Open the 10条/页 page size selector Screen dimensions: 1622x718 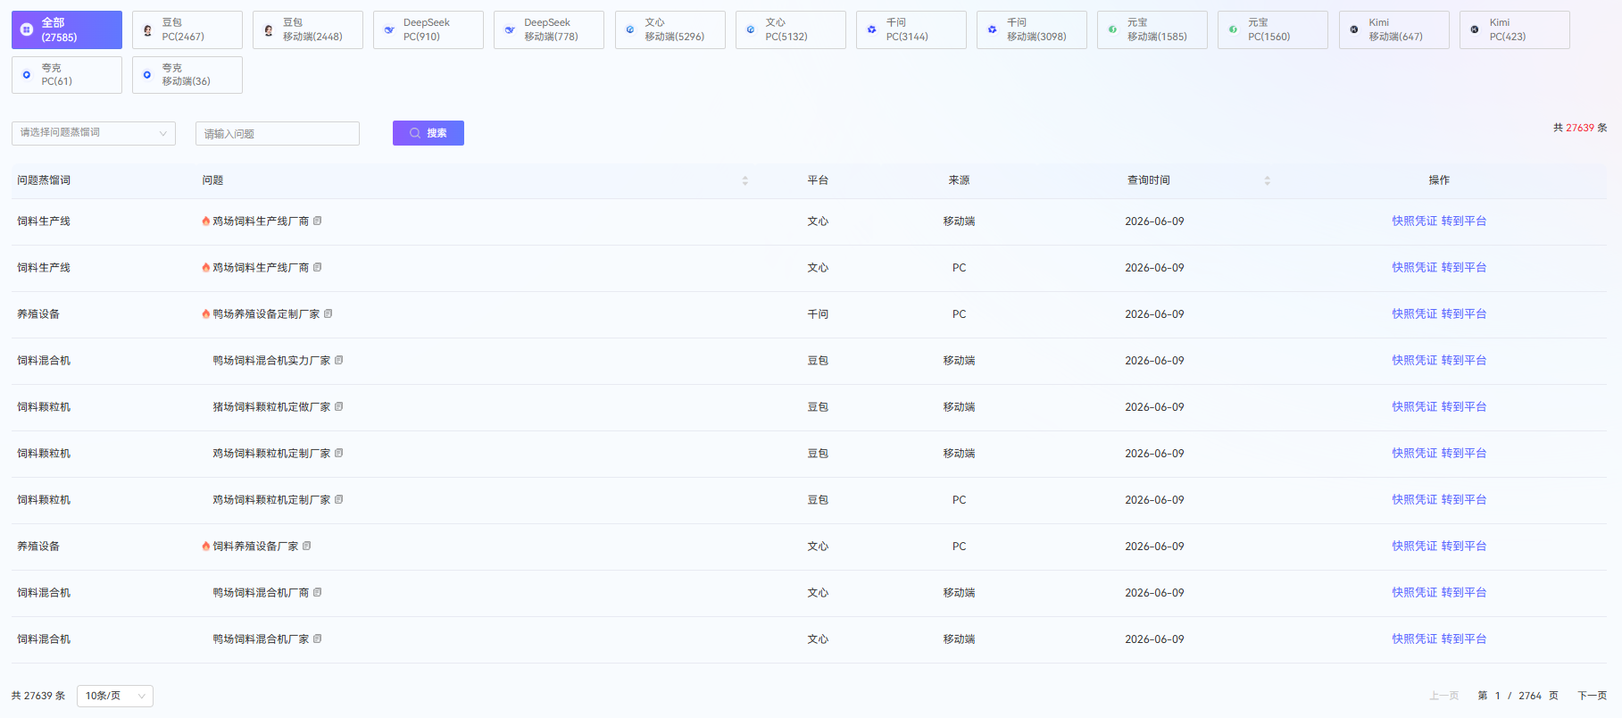115,696
